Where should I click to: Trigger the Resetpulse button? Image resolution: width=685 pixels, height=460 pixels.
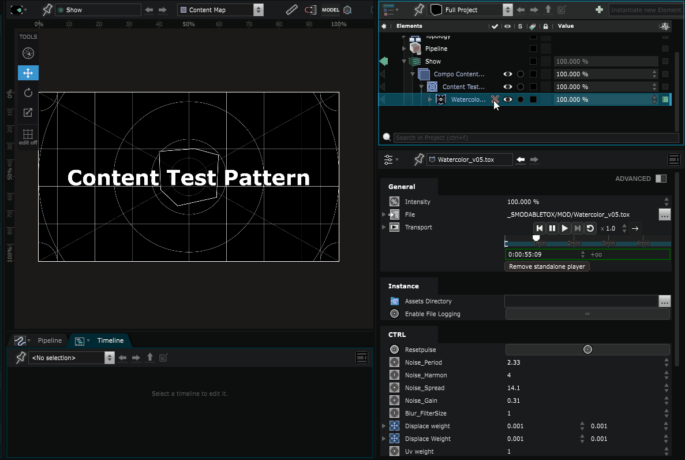click(x=587, y=349)
